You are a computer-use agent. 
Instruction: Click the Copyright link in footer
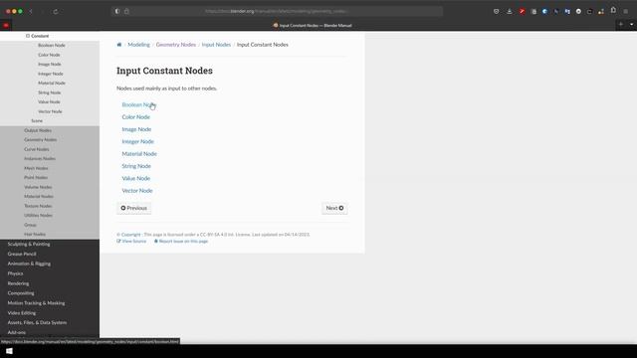[x=130, y=235]
